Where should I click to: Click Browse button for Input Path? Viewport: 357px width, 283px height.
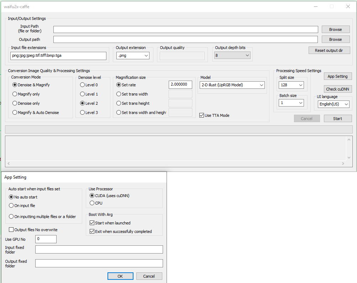[x=336, y=29]
